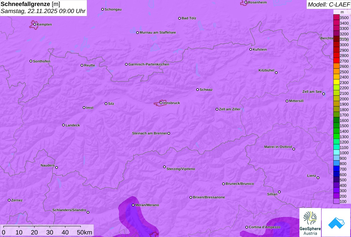Select the Reutte marker dot
351x237 pixels.
[82, 65]
